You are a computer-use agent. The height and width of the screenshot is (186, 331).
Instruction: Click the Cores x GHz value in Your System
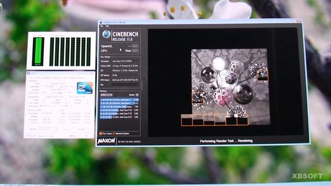(x=125, y=66)
